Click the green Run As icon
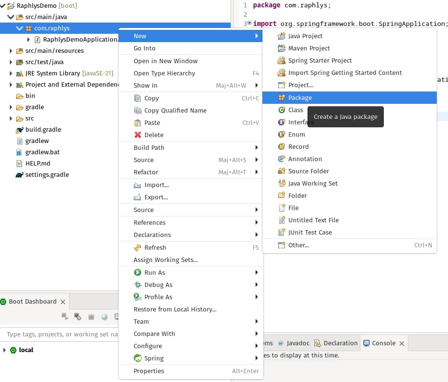Viewport: 448px width, 382px height. pos(138,272)
